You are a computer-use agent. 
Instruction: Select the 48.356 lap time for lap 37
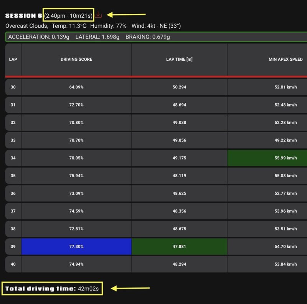(x=179, y=211)
